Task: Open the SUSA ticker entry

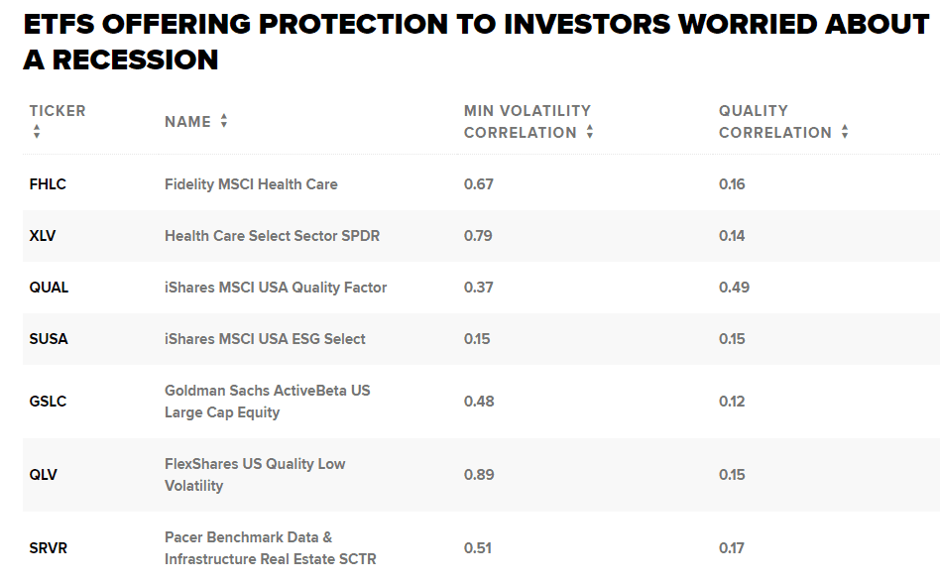Action: coord(49,339)
